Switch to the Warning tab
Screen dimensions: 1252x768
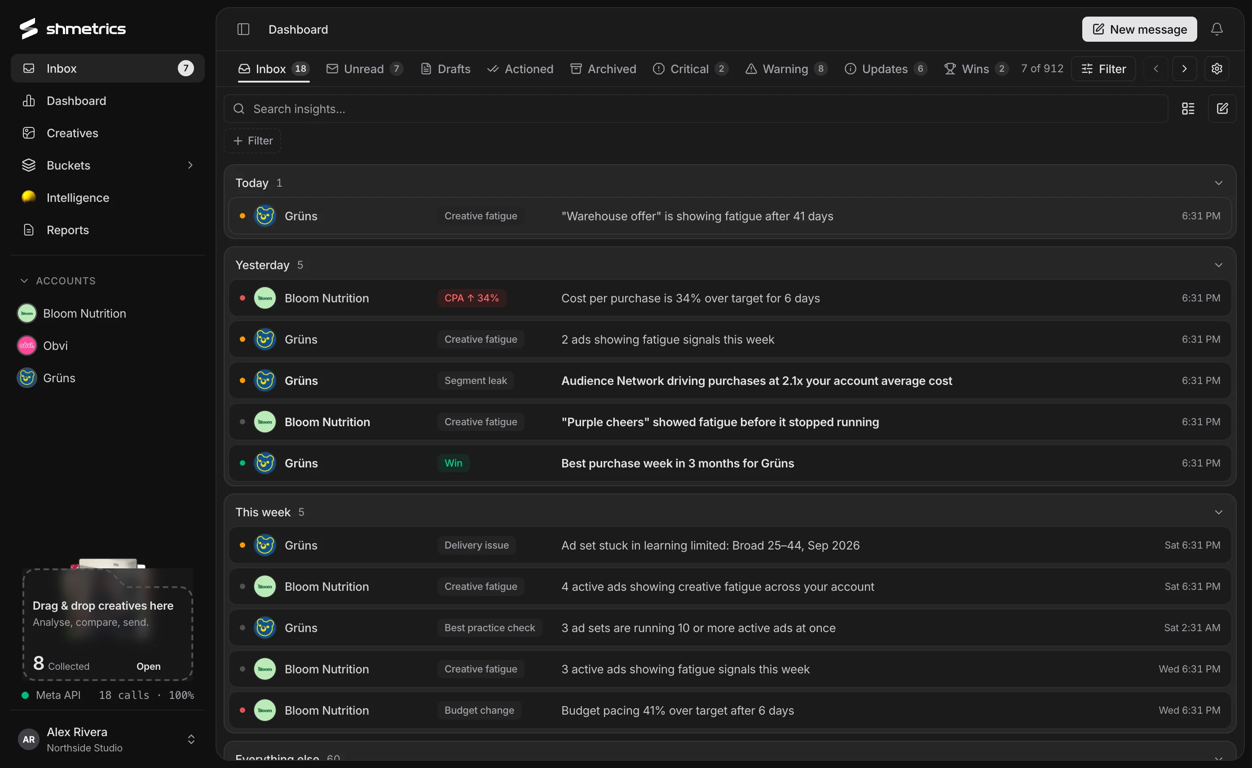coord(786,69)
